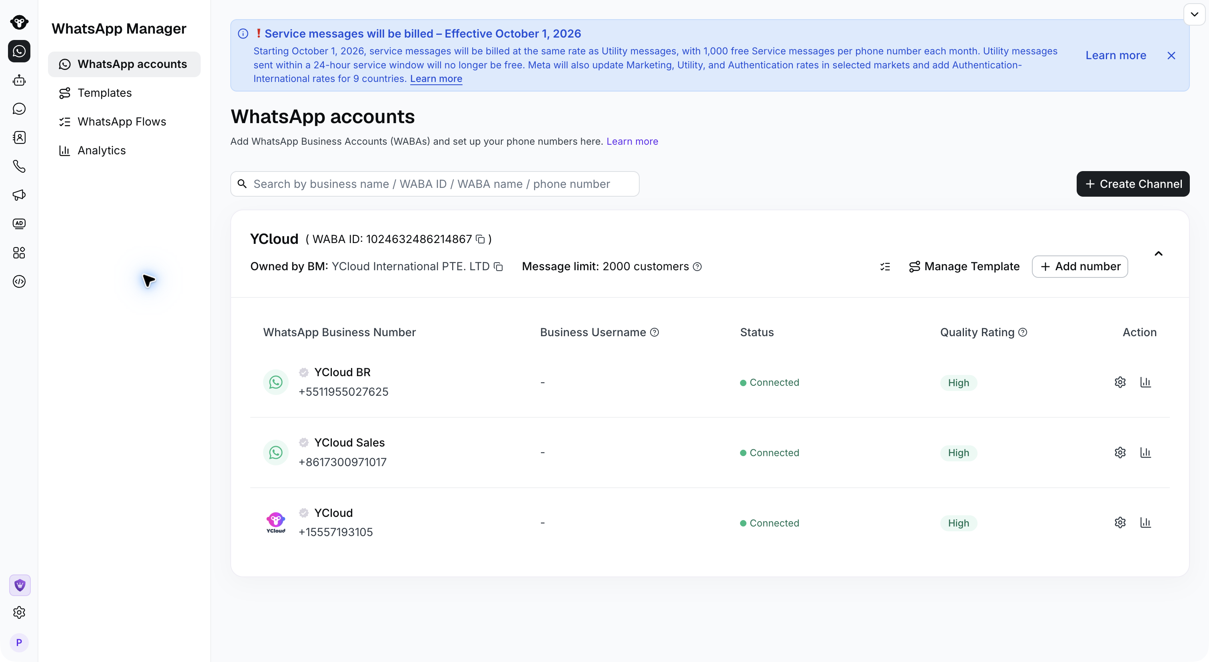Open the phone call icon in left rail
The image size is (1209, 662).
[19, 166]
